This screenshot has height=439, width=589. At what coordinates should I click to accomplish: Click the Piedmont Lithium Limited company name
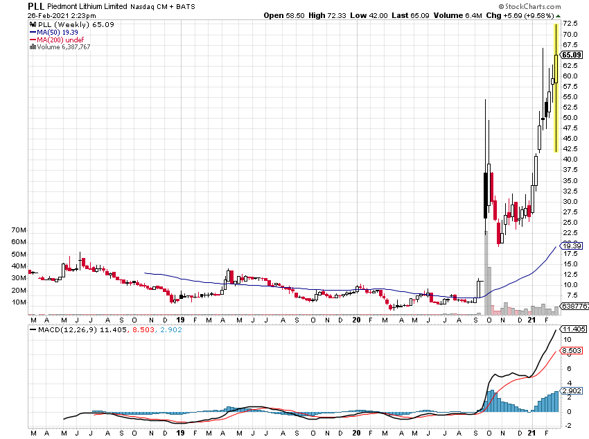(x=87, y=6)
